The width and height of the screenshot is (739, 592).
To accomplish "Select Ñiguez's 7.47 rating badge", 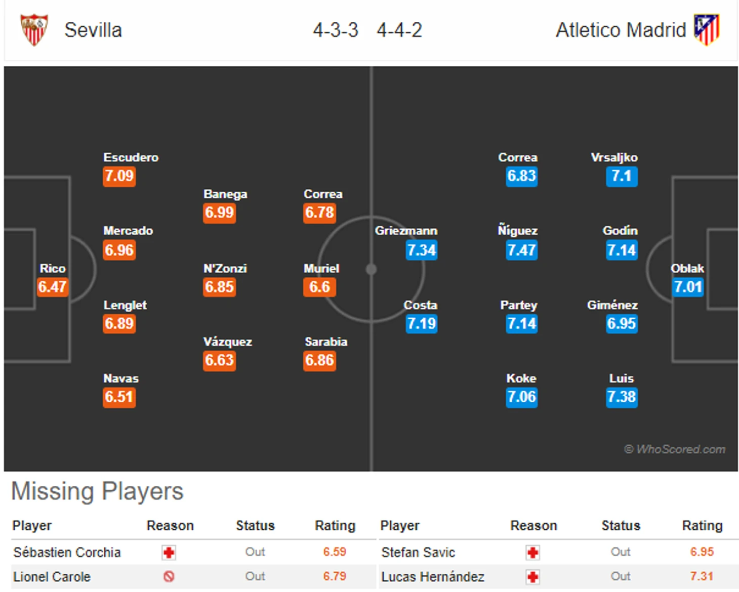I will pos(521,250).
